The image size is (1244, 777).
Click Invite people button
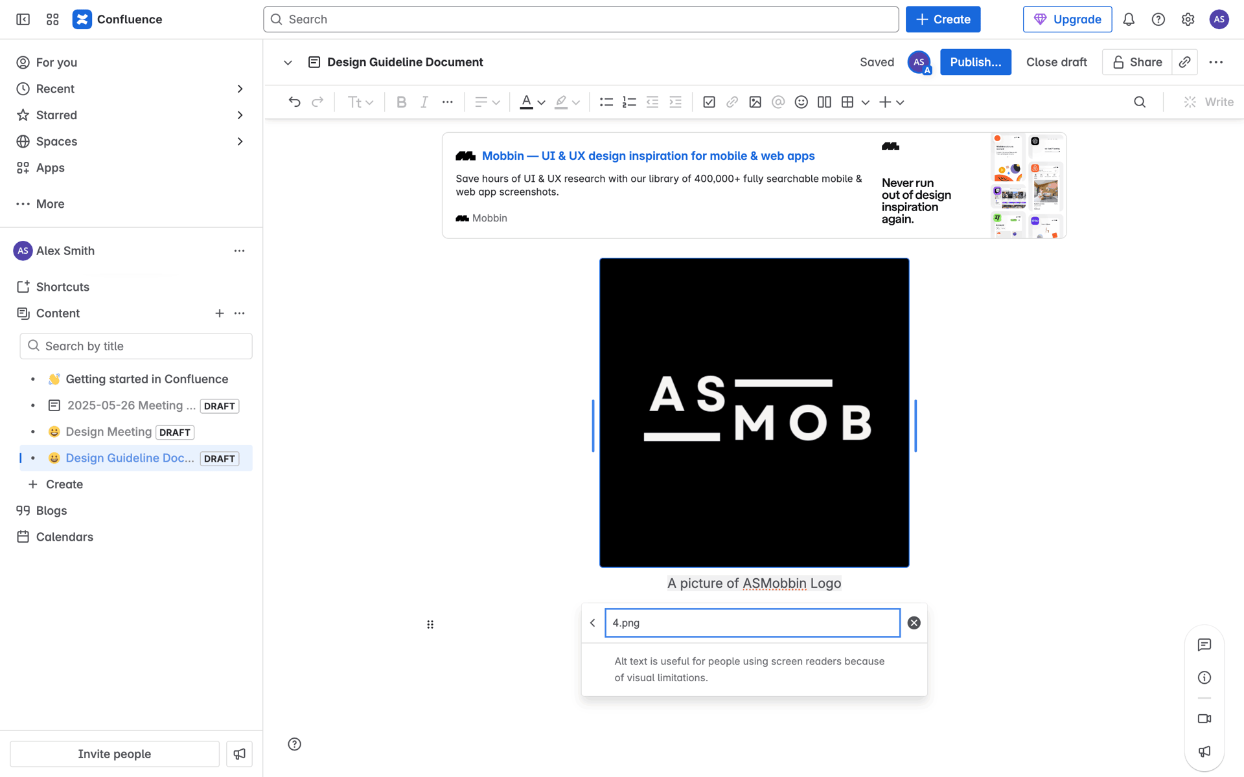pos(115,754)
